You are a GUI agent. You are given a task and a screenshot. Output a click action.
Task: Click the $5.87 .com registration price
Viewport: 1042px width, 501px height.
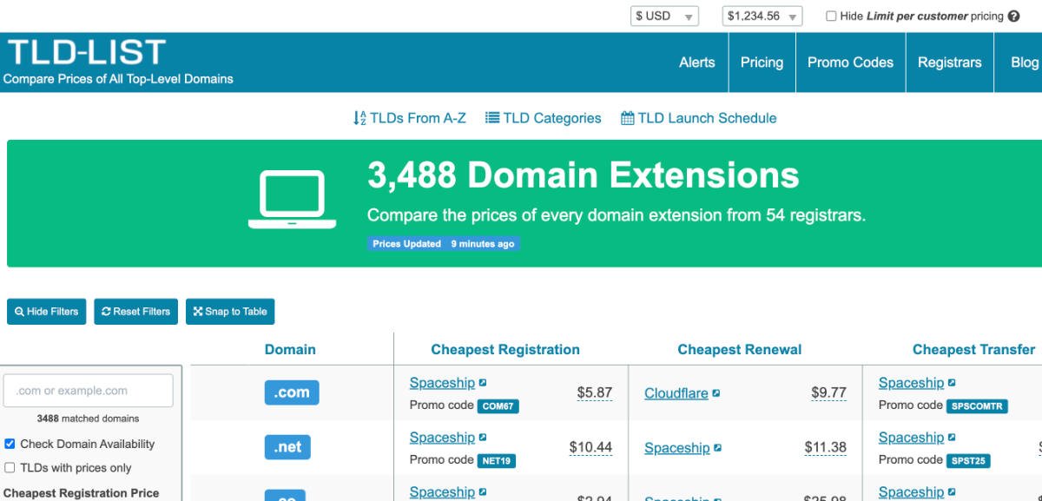[x=595, y=392]
